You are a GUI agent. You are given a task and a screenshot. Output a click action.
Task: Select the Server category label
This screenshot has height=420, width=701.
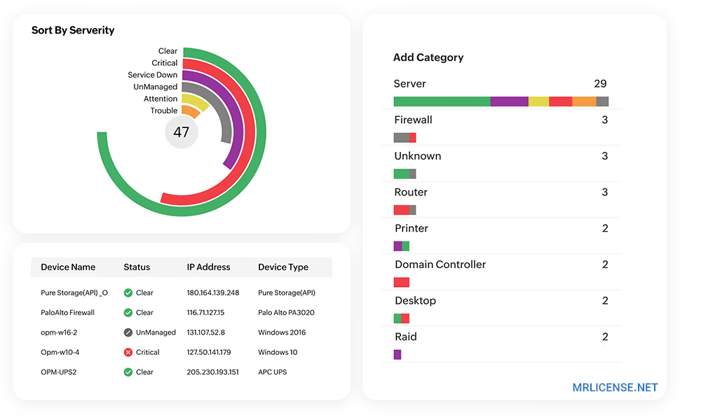tap(409, 83)
